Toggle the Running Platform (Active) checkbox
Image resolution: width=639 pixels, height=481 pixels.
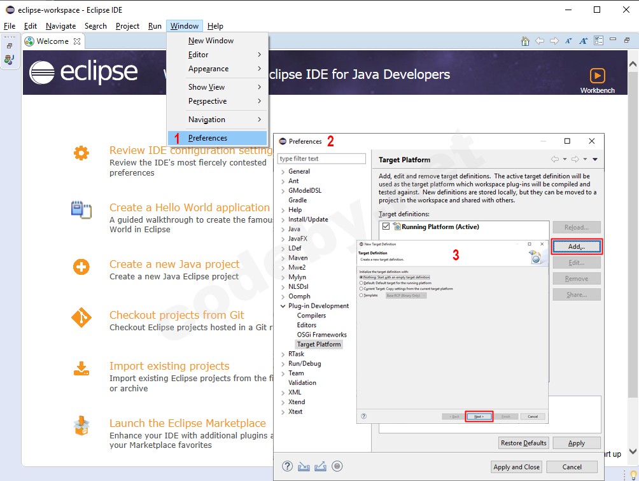pyautogui.click(x=386, y=227)
